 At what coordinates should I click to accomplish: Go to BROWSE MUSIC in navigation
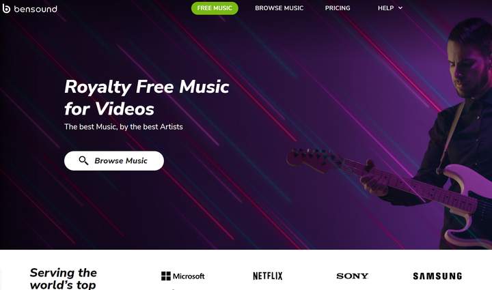coord(279,8)
